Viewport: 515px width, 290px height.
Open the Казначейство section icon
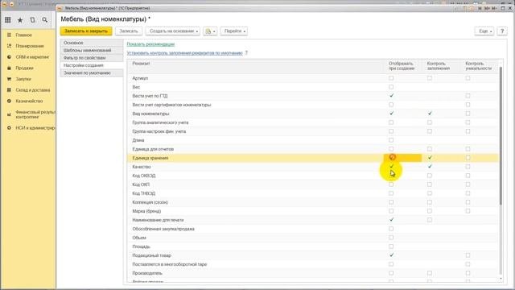[x=9, y=101]
